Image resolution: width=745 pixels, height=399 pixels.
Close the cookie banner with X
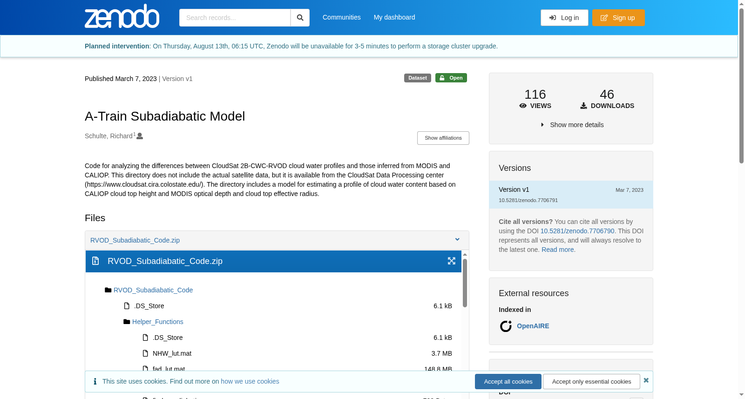646,380
